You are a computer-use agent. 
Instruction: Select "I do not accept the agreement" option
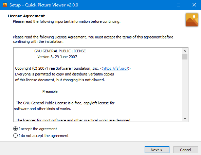coord(15,136)
